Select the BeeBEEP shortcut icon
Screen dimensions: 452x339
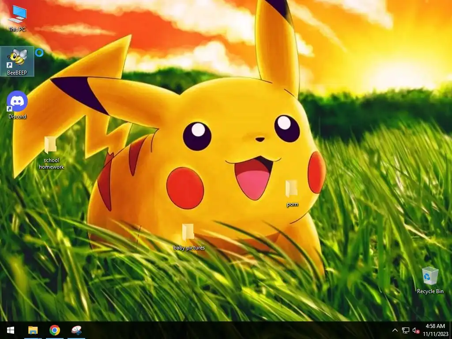[x=17, y=61]
